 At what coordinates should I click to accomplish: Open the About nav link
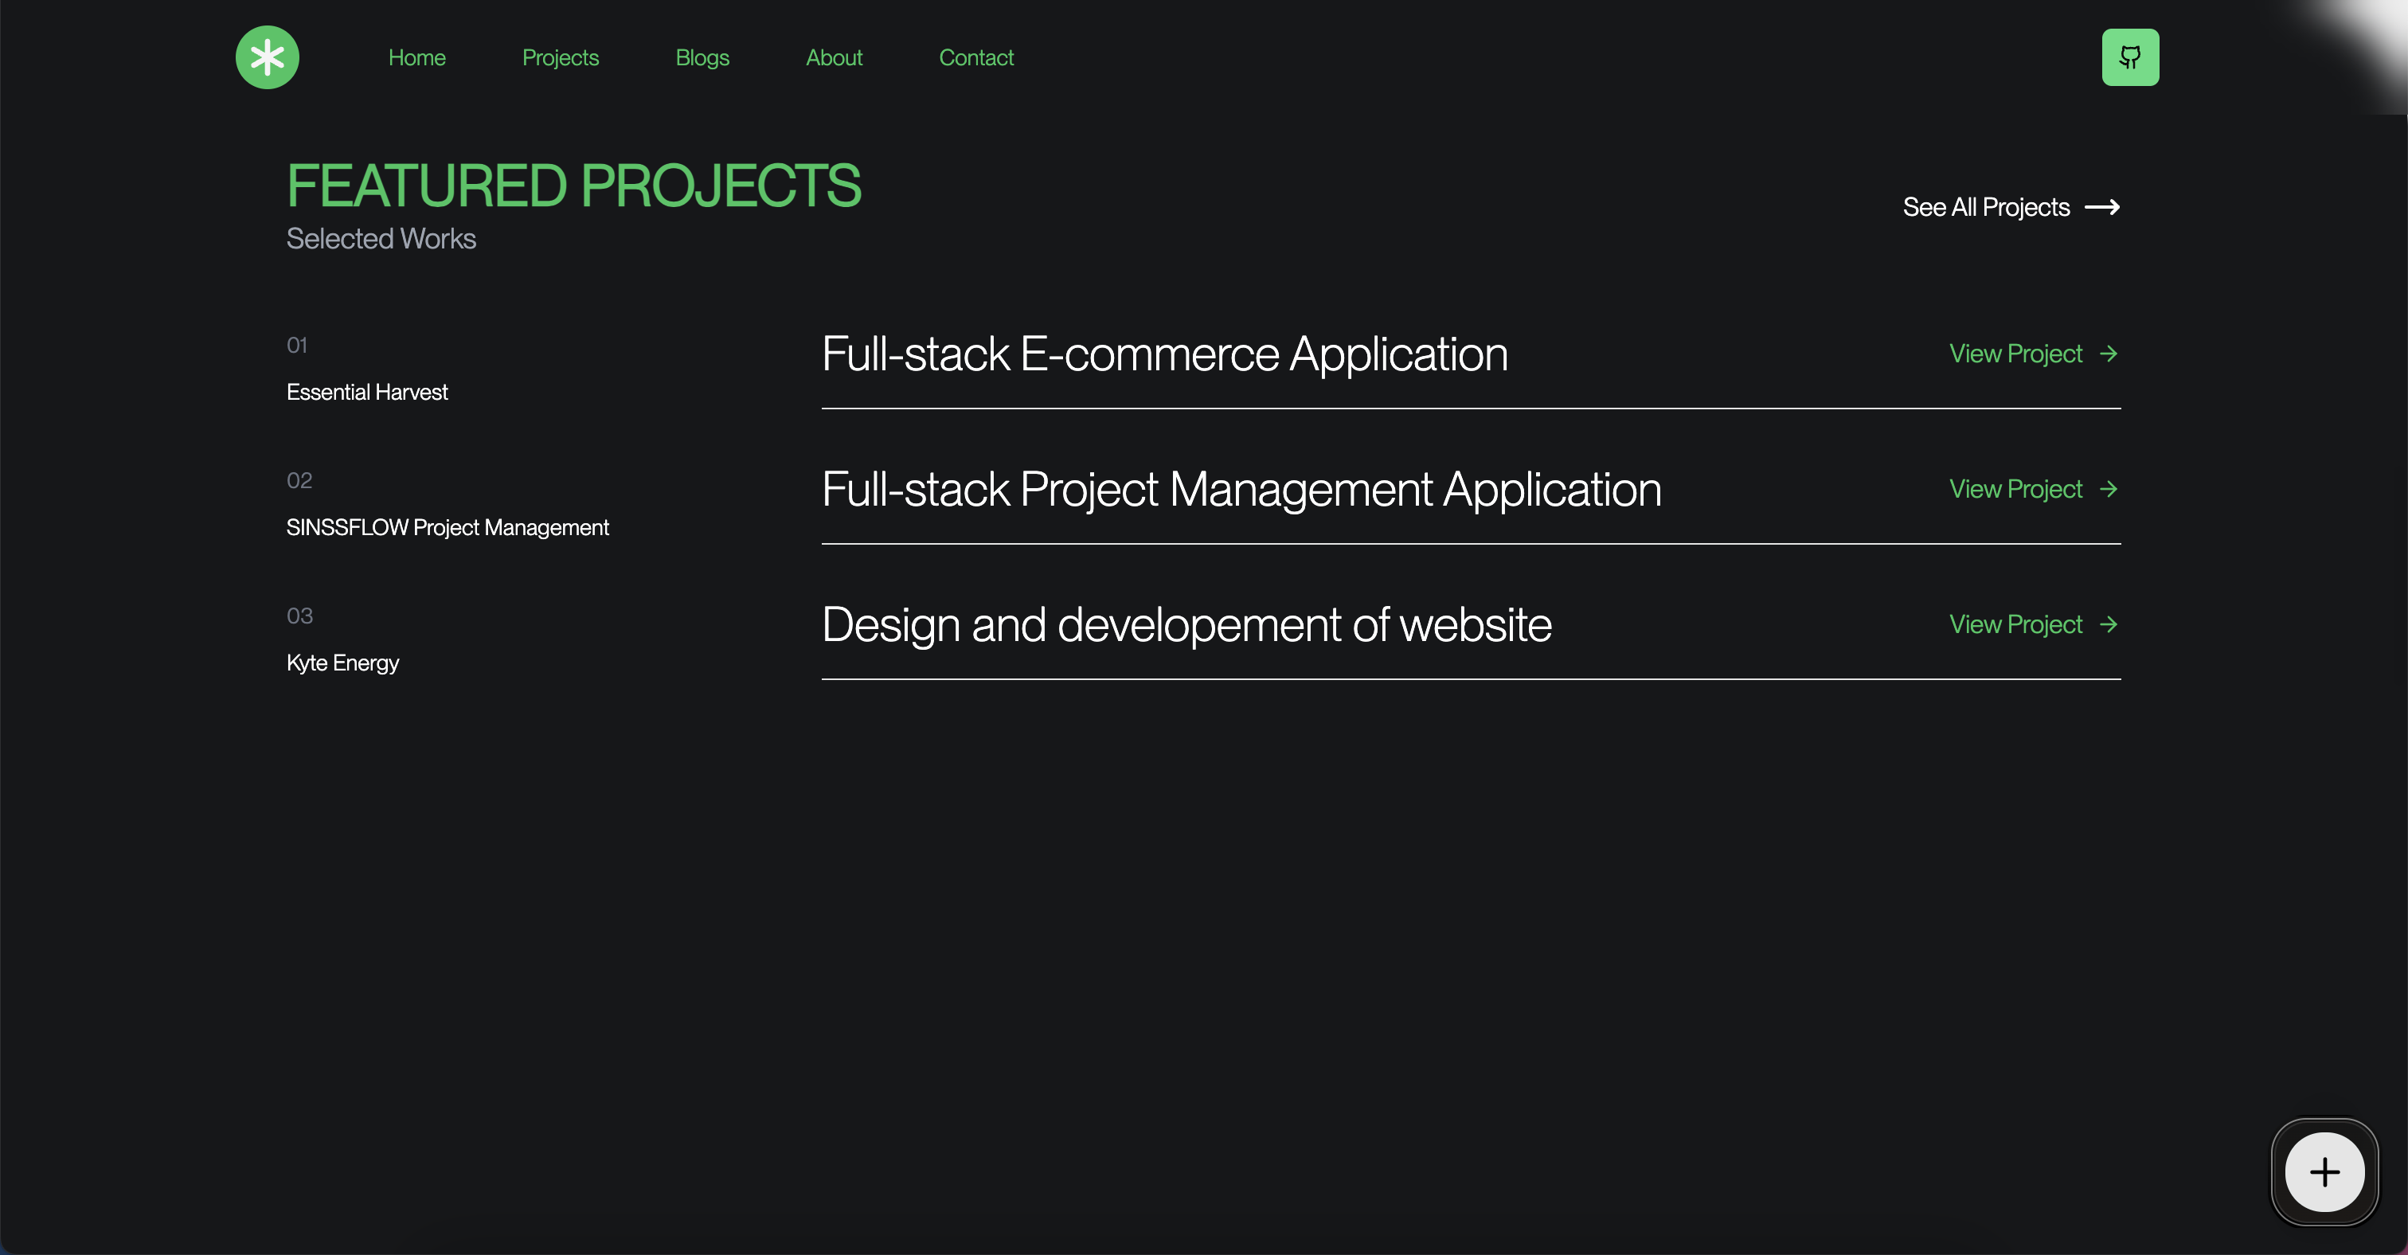[834, 58]
